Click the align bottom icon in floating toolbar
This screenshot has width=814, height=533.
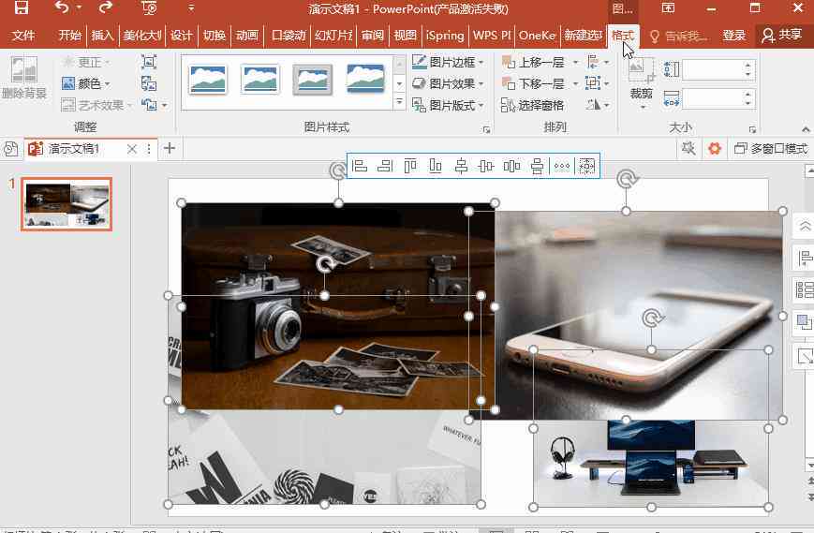[436, 166]
